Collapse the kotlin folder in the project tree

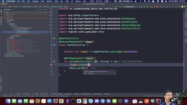(10, 26)
